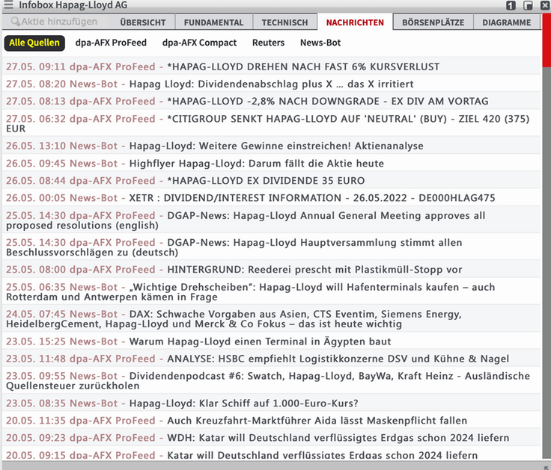Switch to the DIAGRAMME tab
This screenshot has width=551, height=470.
(506, 22)
